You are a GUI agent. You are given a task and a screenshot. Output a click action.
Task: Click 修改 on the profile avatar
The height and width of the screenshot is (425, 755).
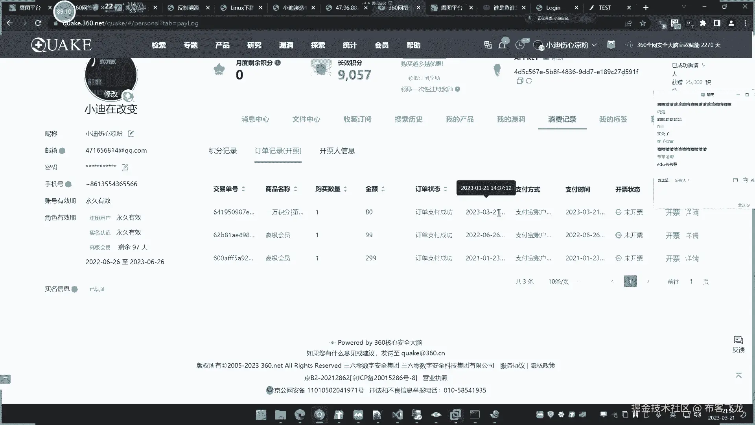(x=111, y=94)
